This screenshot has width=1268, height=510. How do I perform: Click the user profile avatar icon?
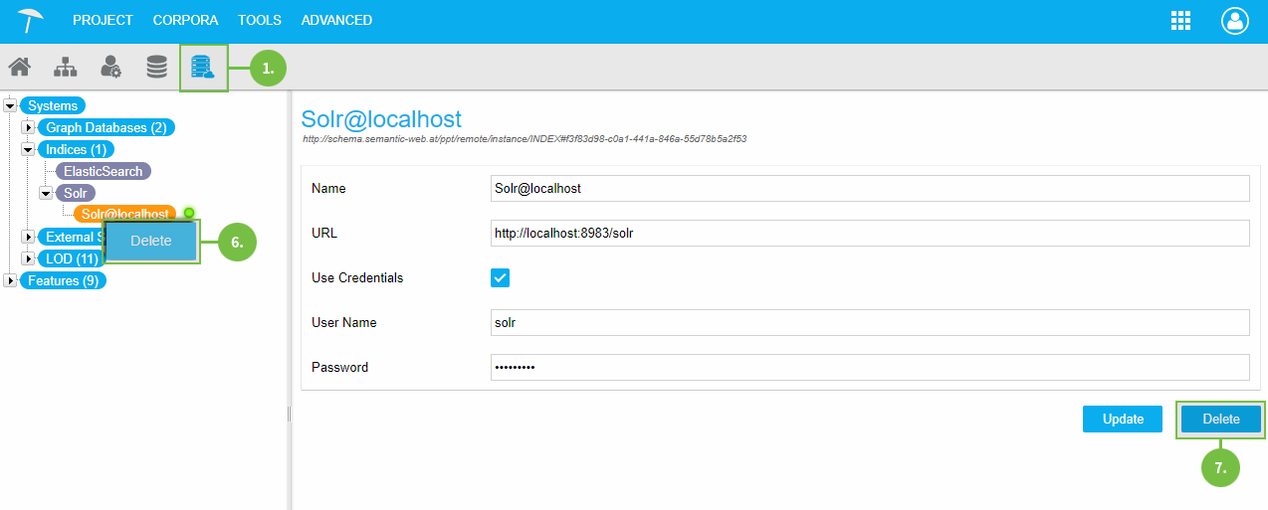(1234, 21)
